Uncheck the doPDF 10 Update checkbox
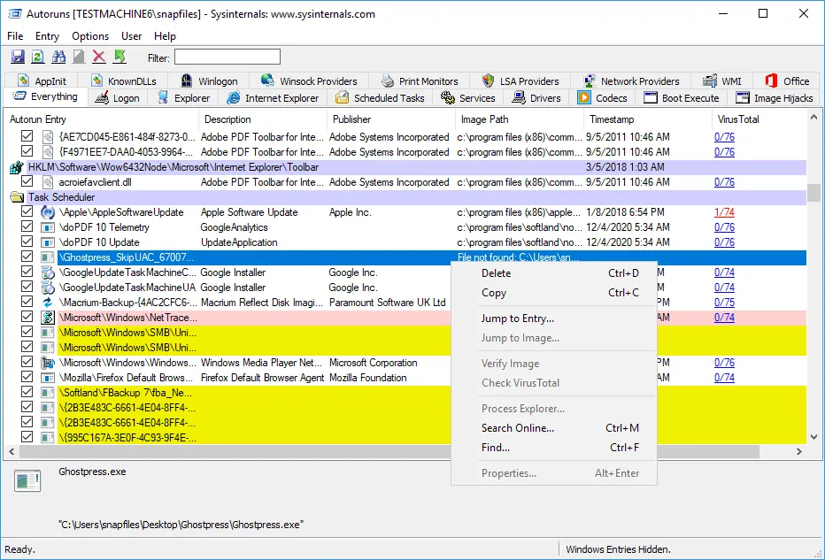Viewport: 825px width, 560px height. pos(27,242)
